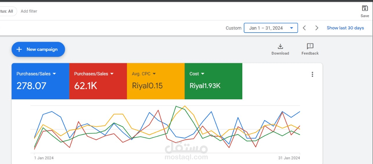Click the Custom date range label
373x164 pixels.
click(x=234, y=28)
